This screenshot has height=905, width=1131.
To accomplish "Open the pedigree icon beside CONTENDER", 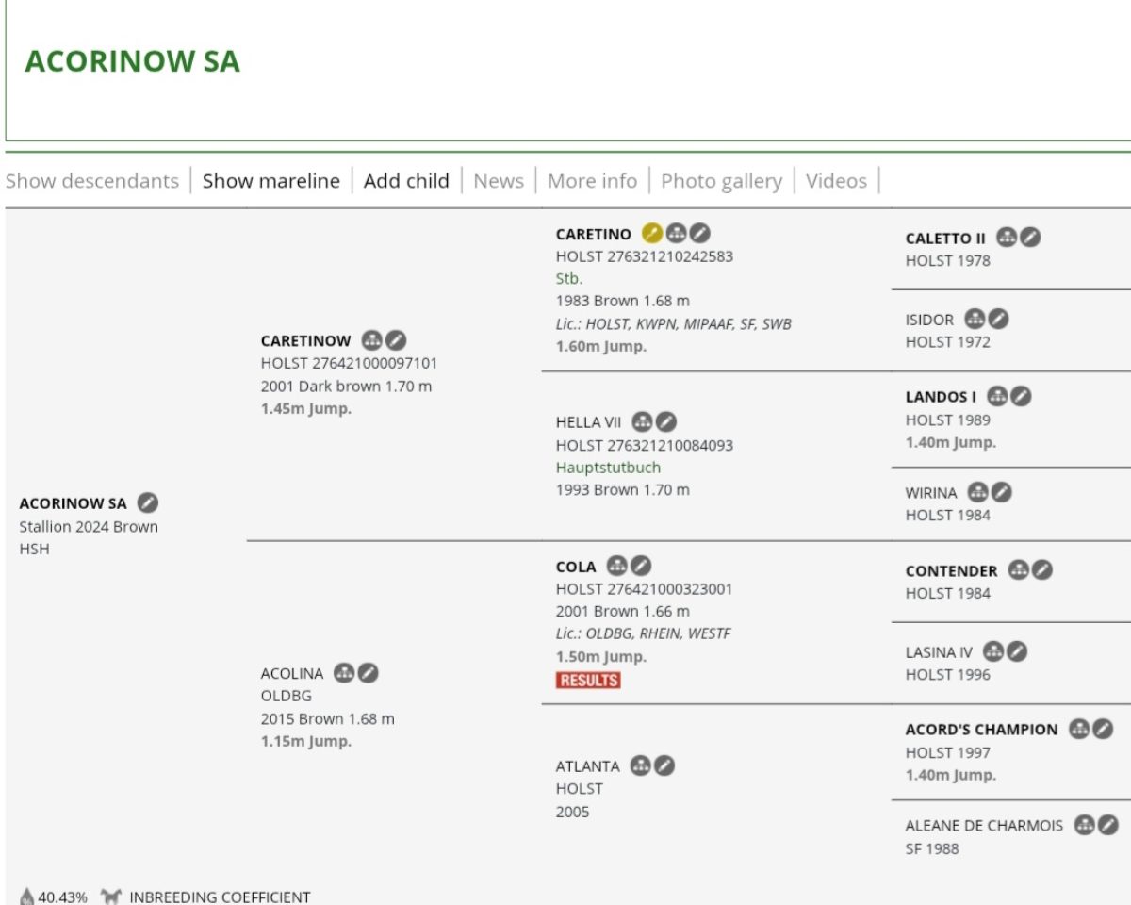I will pyautogui.click(x=1018, y=570).
